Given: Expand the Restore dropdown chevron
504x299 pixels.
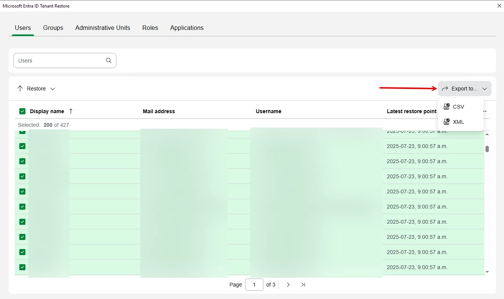Looking at the screenshot, I should (53, 89).
